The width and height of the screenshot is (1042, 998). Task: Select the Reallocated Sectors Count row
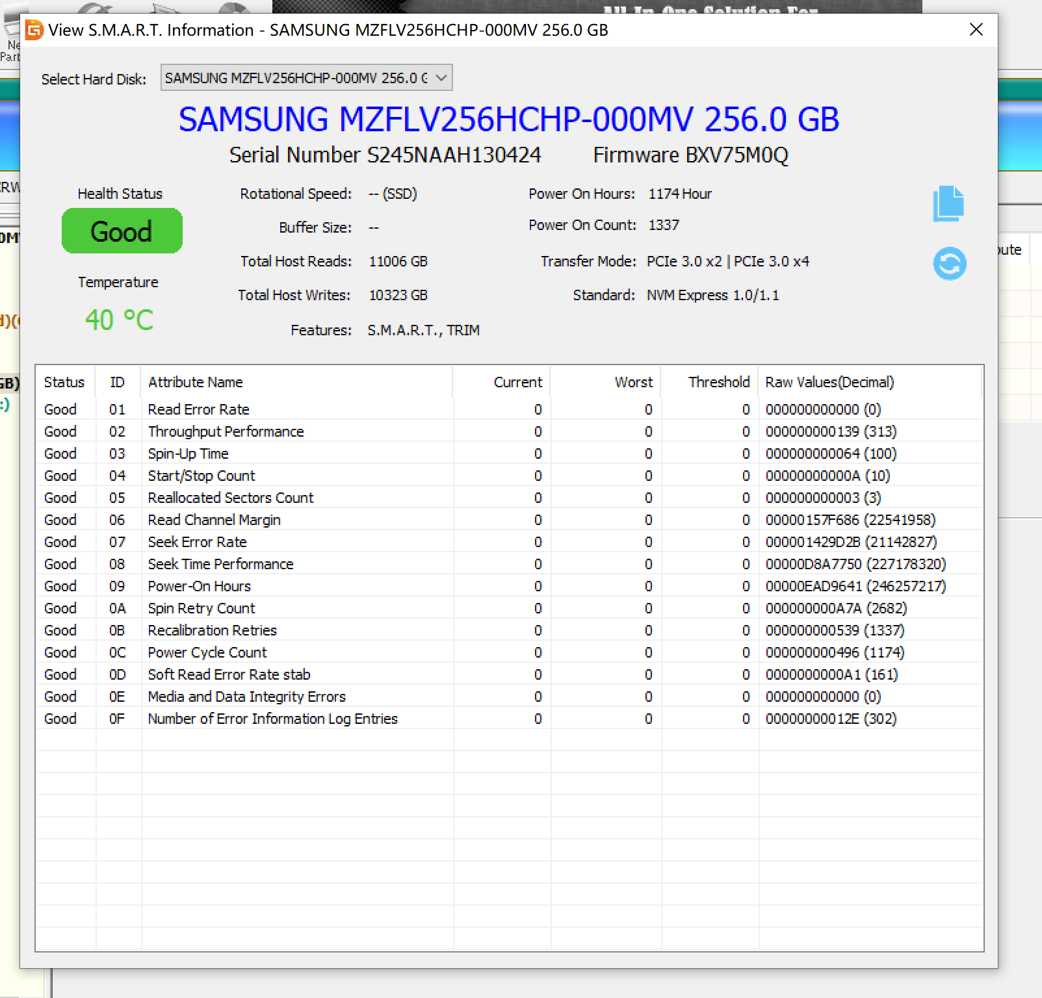click(510, 498)
